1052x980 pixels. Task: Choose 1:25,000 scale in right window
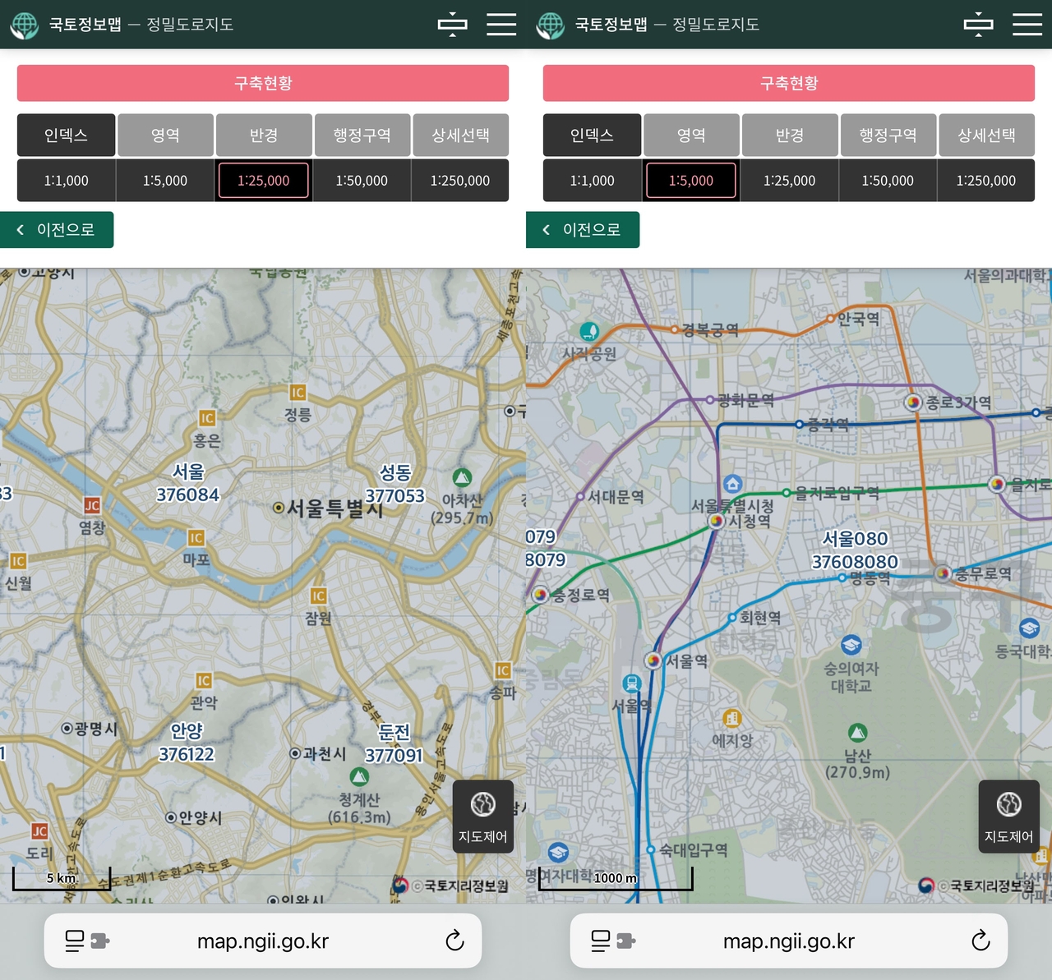point(790,180)
